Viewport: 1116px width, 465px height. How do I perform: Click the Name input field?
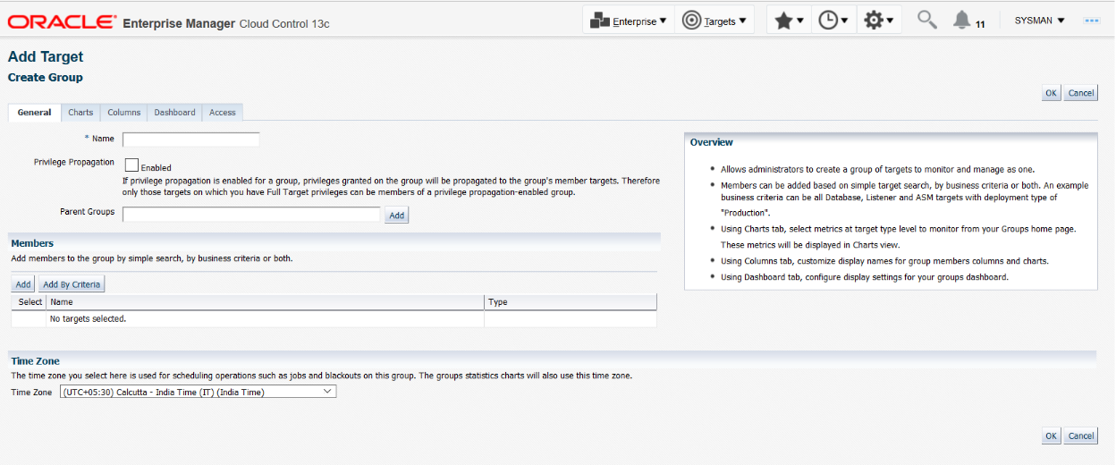[x=191, y=139]
